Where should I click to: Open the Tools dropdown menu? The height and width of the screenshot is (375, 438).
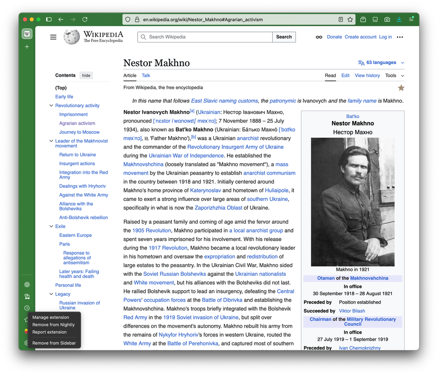(394, 75)
